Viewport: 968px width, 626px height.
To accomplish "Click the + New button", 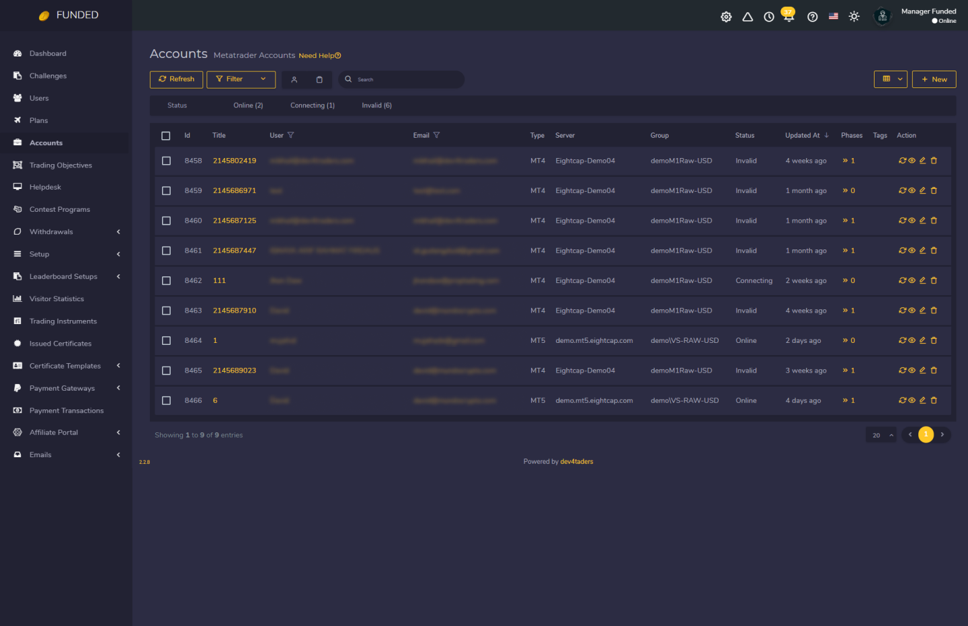I will (x=934, y=79).
